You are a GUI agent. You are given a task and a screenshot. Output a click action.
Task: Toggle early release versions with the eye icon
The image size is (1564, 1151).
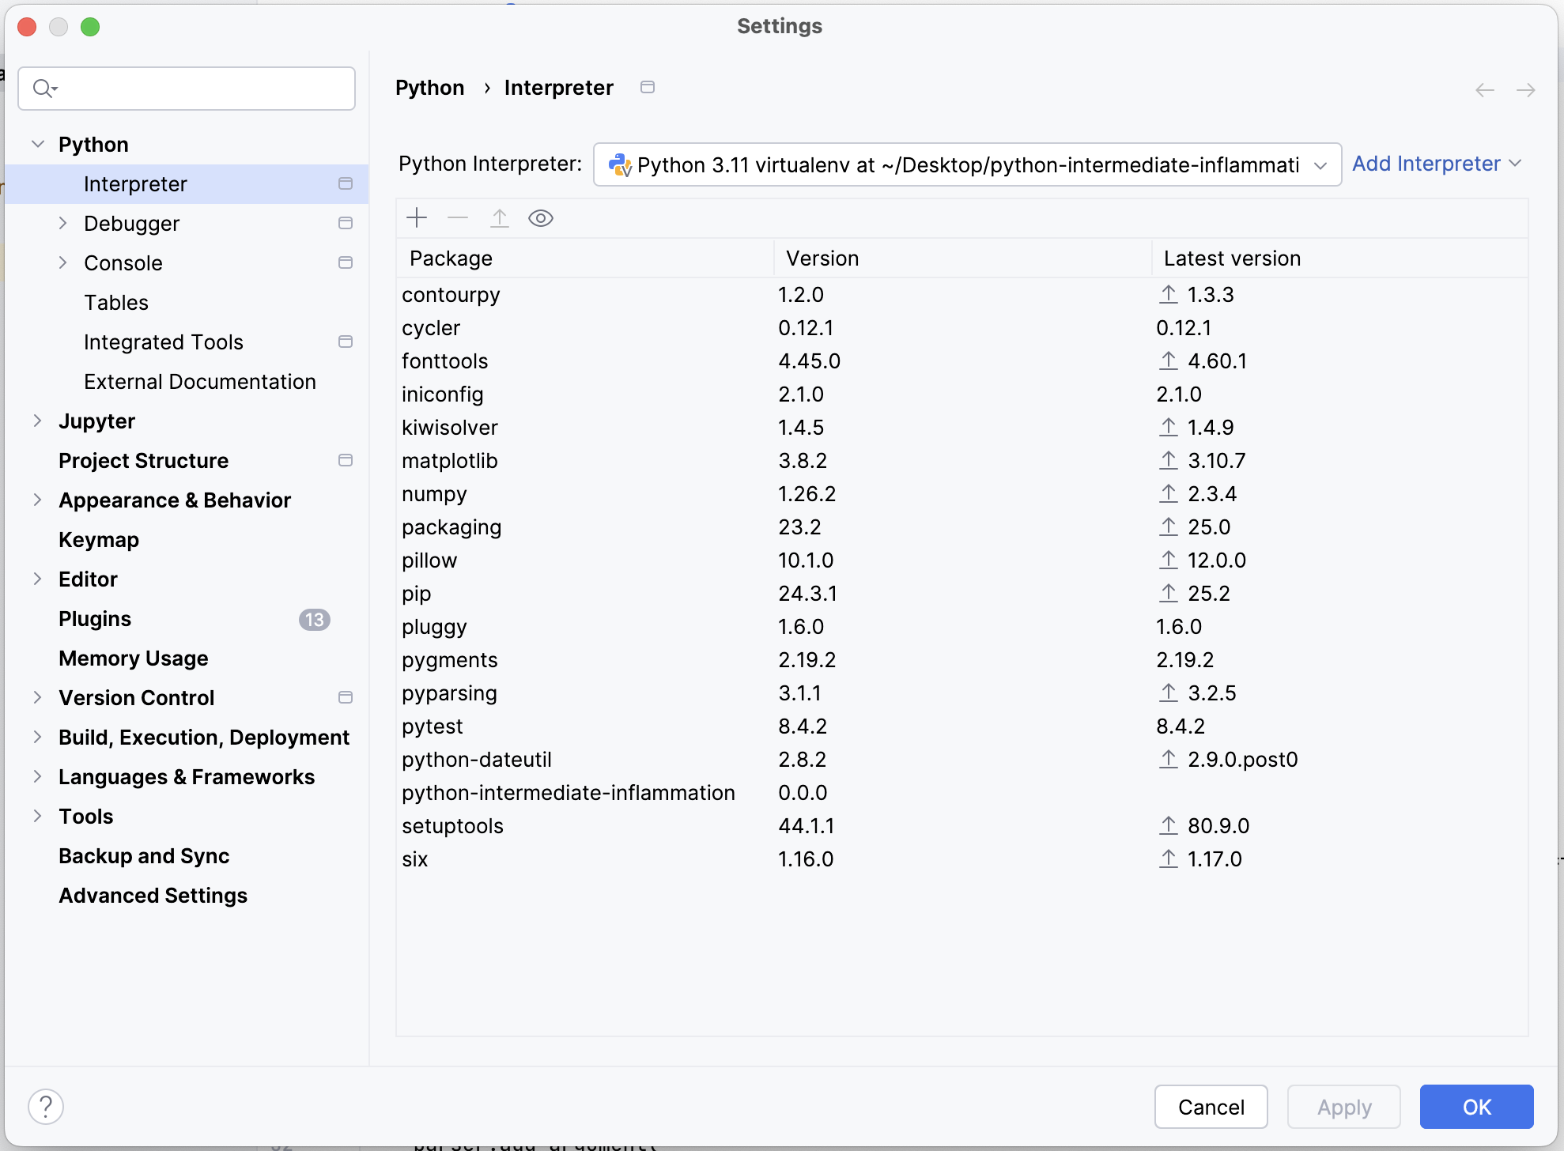[541, 217]
